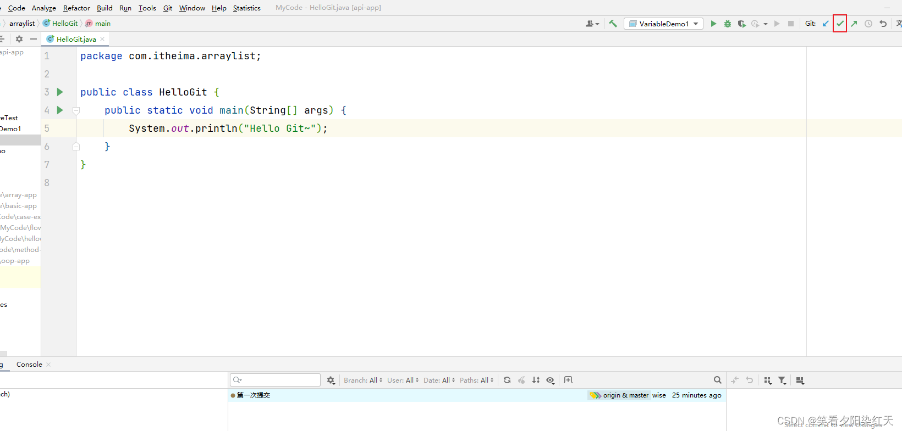This screenshot has width=902, height=431.
Task: Open the Help menu
Action: pos(219,8)
